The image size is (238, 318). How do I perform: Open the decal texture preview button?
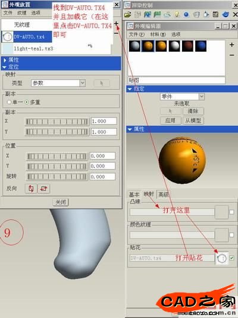(222, 258)
